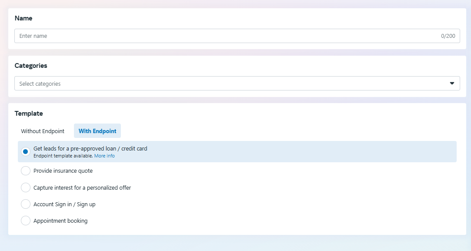The height and width of the screenshot is (251, 471).
Task: Open the Select categories dropdown
Action: (x=226, y=84)
